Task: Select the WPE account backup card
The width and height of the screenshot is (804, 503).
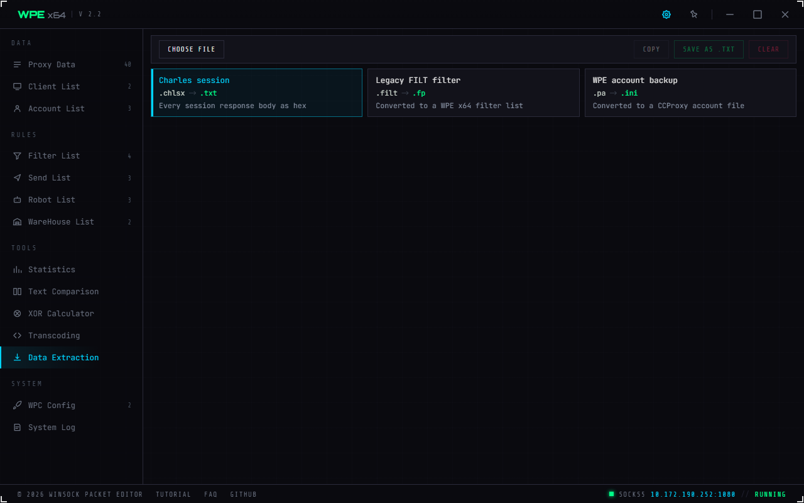Action: tap(690, 92)
